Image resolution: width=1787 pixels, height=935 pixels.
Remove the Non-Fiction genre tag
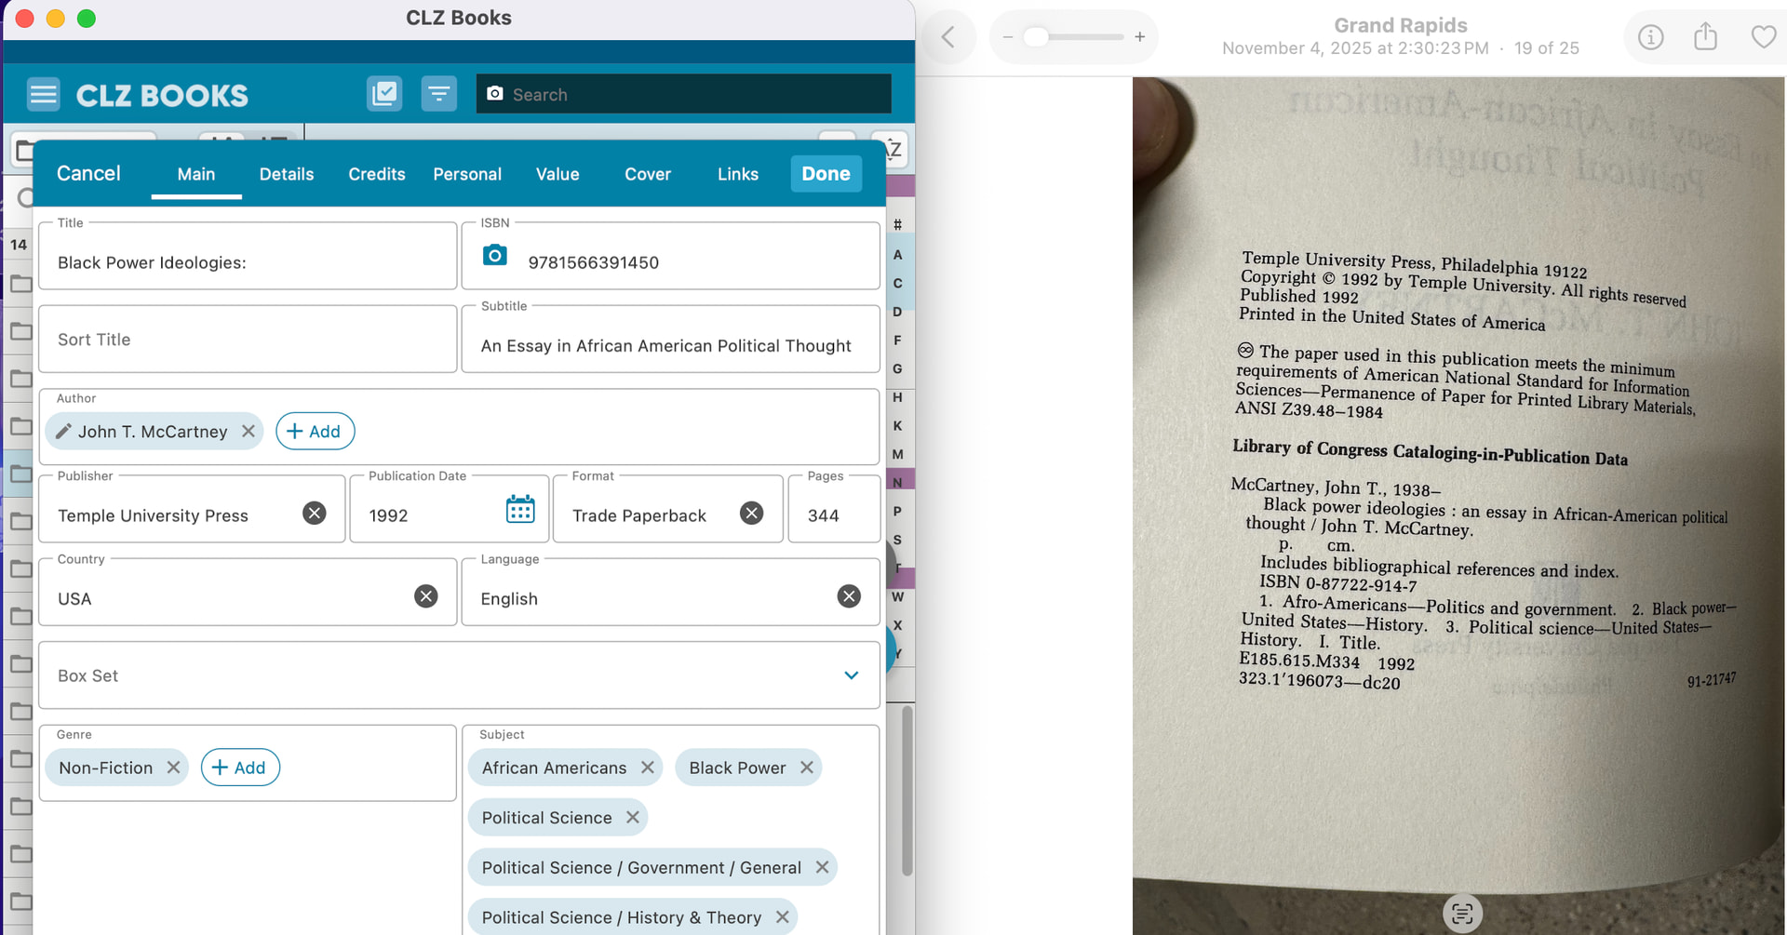pyautogui.click(x=173, y=768)
